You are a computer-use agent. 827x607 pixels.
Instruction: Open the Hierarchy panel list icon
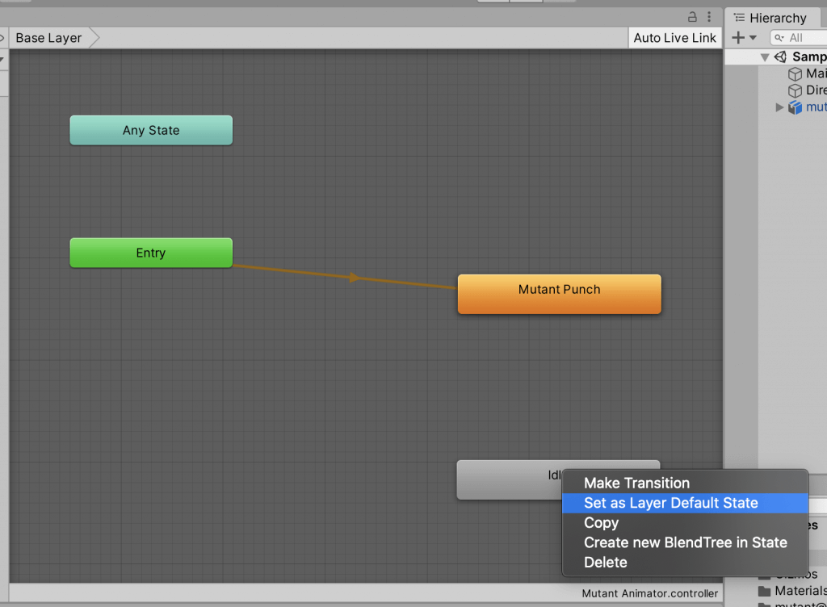(740, 17)
